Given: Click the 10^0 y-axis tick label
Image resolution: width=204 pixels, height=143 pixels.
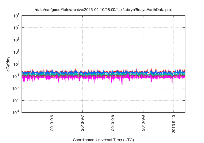Looking at the screenshot, I should 17,64.
